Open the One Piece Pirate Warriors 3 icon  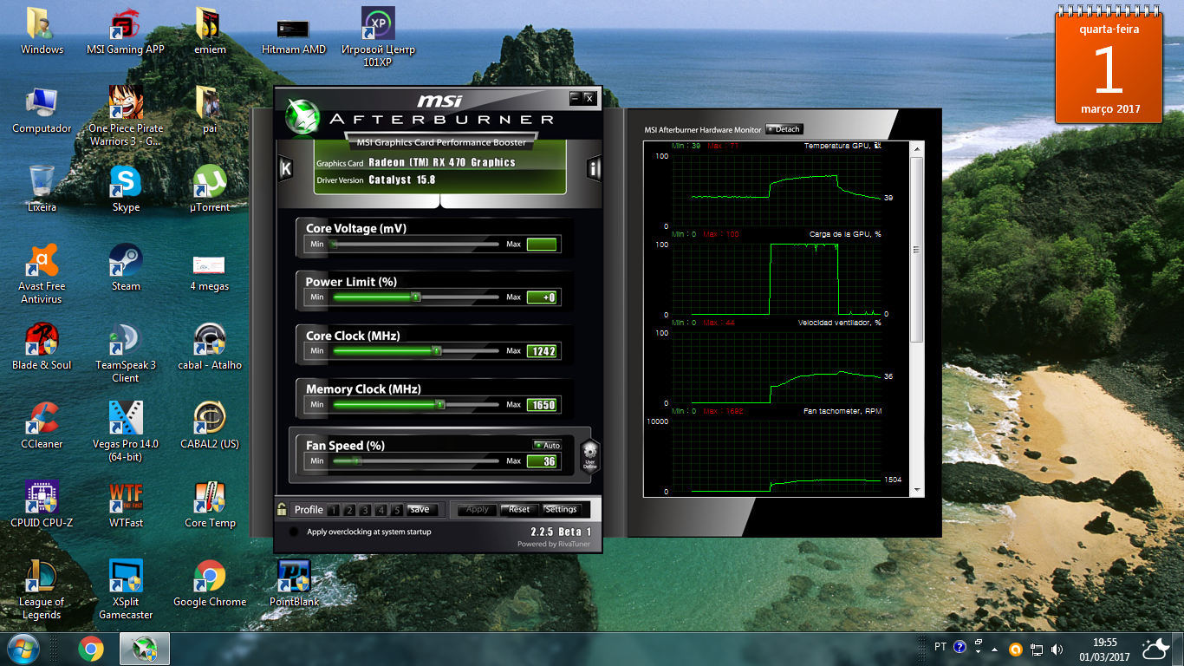point(126,115)
